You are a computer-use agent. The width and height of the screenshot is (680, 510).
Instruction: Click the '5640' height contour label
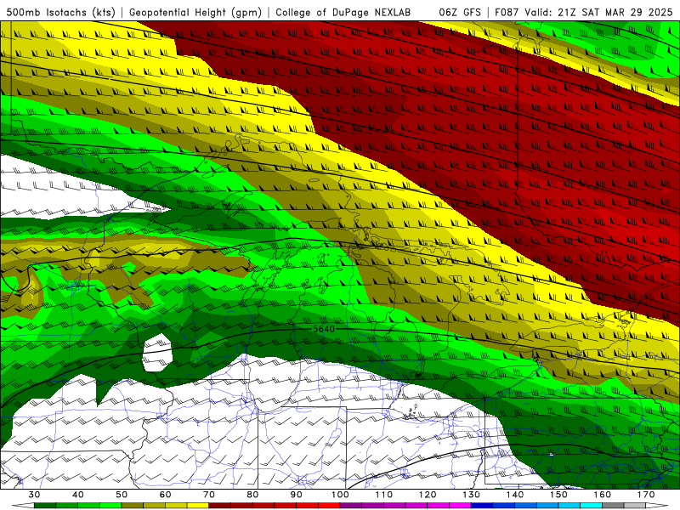pyautogui.click(x=324, y=329)
